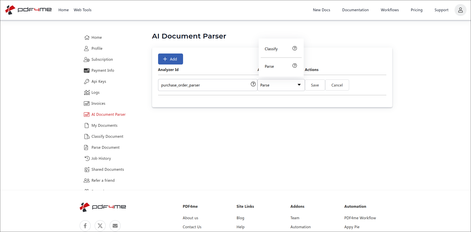Open Job History in the sidebar
The height and width of the screenshot is (232, 471).
click(x=101, y=158)
